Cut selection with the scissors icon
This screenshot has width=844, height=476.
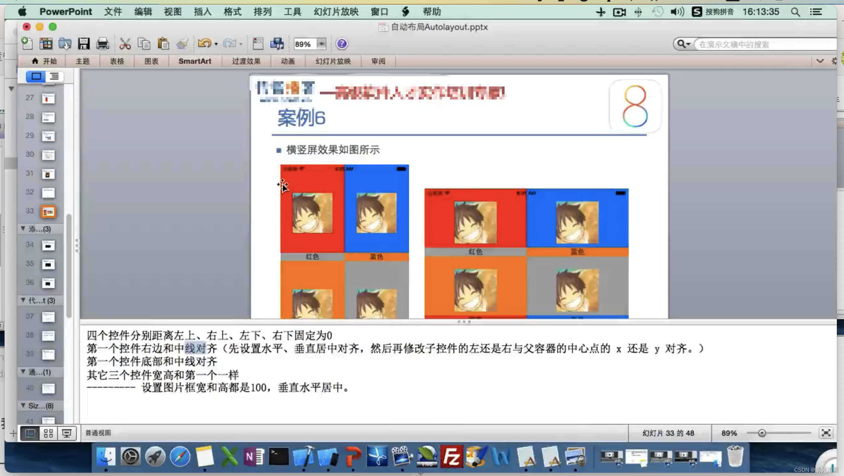pos(125,44)
